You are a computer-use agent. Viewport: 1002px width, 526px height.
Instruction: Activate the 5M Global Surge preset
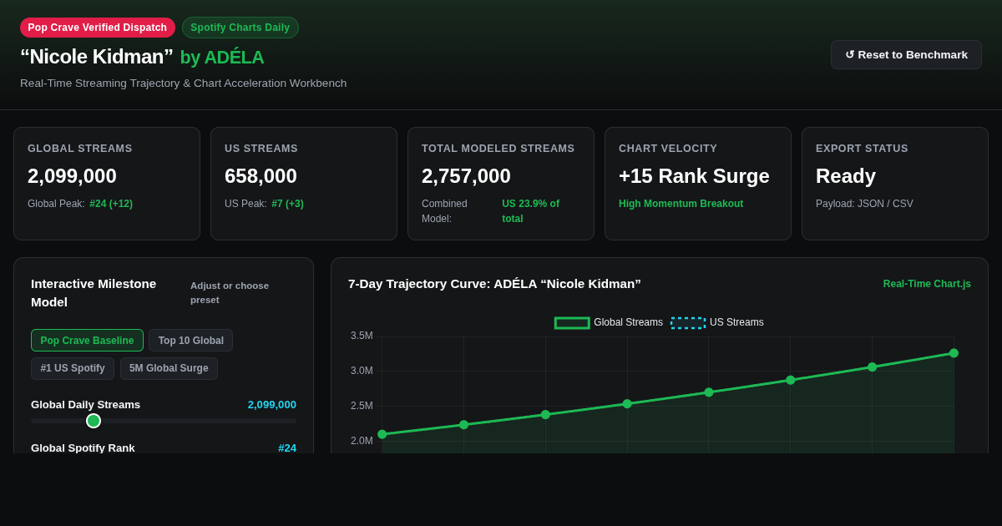point(169,369)
